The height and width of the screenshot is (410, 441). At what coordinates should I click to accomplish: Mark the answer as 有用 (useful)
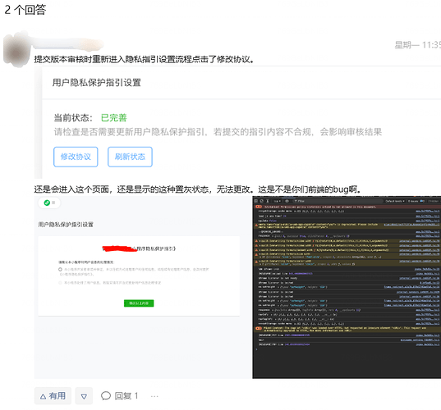tap(53, 396)
